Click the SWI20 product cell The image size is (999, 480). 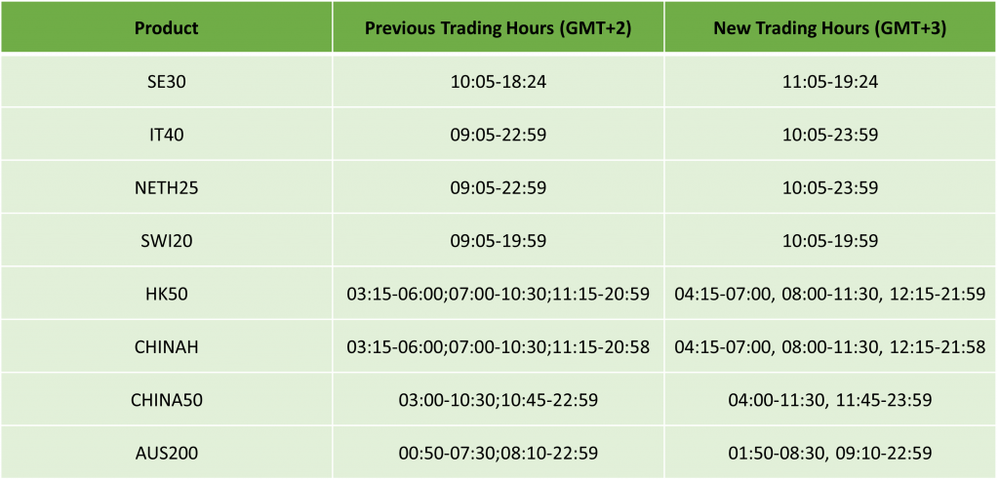click(166, 241)
